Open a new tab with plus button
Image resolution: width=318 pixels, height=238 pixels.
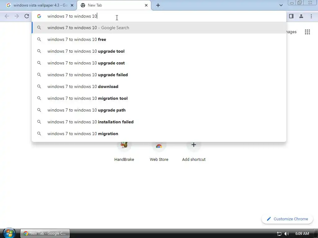click(158, 5)
